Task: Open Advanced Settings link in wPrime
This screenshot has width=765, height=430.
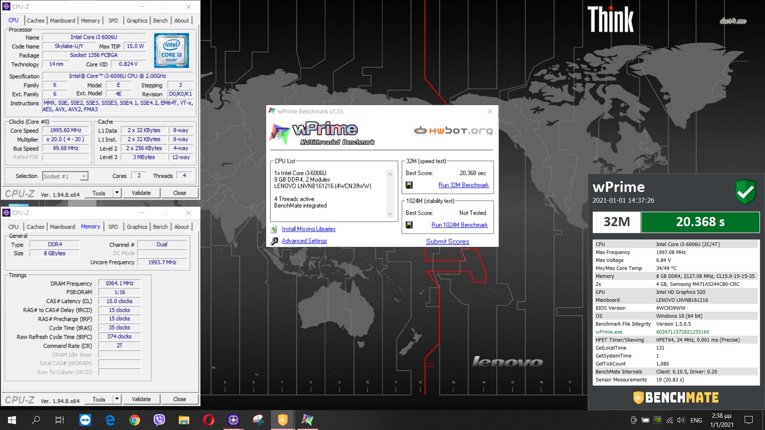Action: [x=304, y=241]
